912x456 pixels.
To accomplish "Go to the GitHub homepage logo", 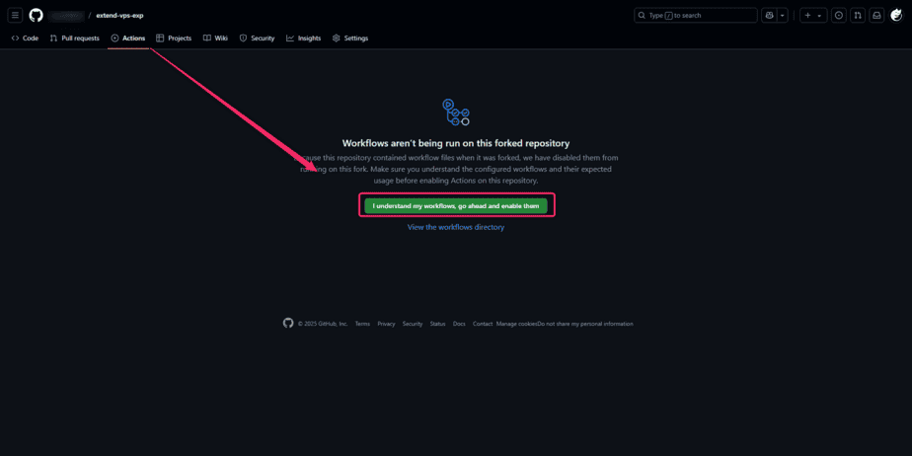I will 37,15.
